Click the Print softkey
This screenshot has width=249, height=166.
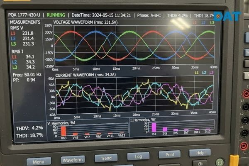tap(170, 154)
